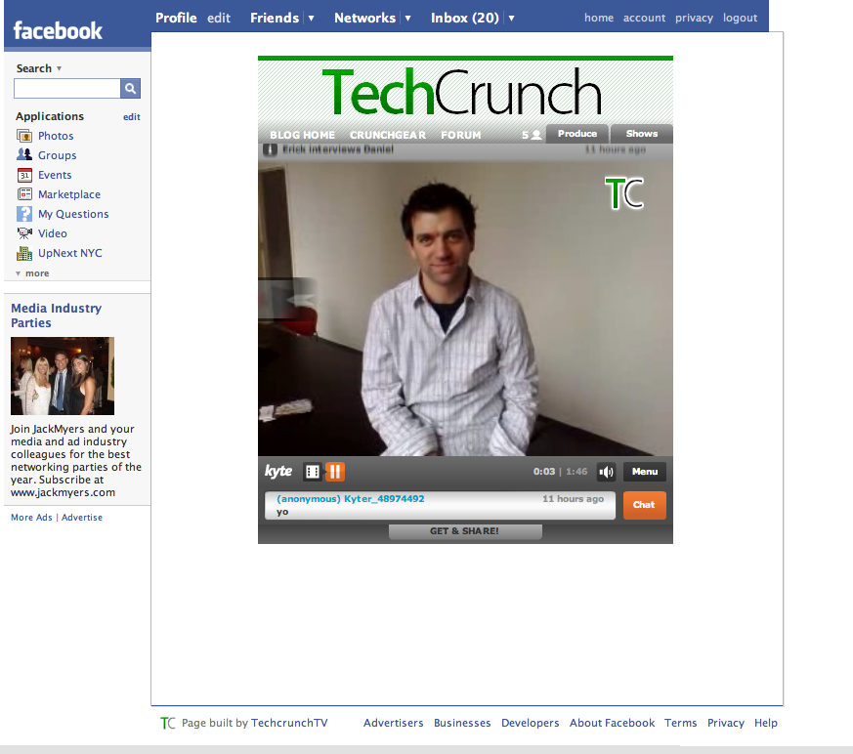This screenshot has width=853, height=754.
Task: Click the More Ads link
Action: coord(31,517)
